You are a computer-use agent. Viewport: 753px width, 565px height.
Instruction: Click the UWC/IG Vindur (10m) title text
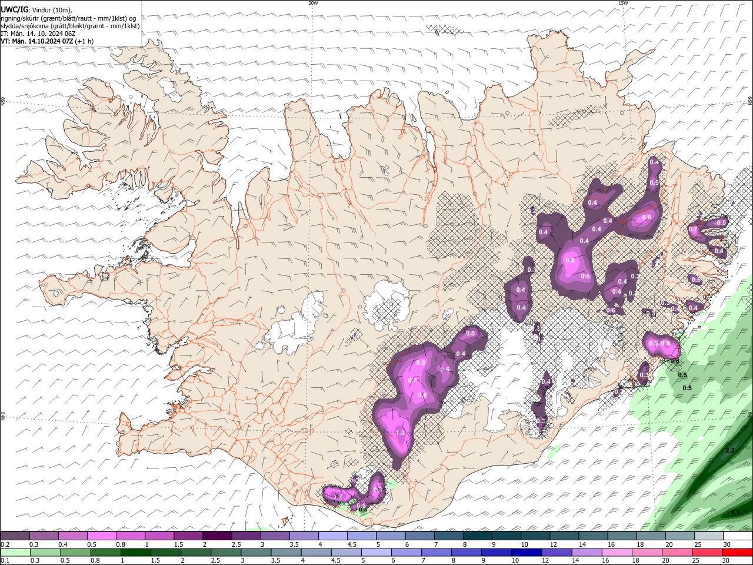36,10
